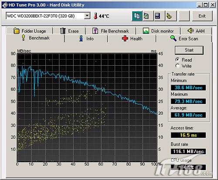Open the AAM tab

(196, 31)
